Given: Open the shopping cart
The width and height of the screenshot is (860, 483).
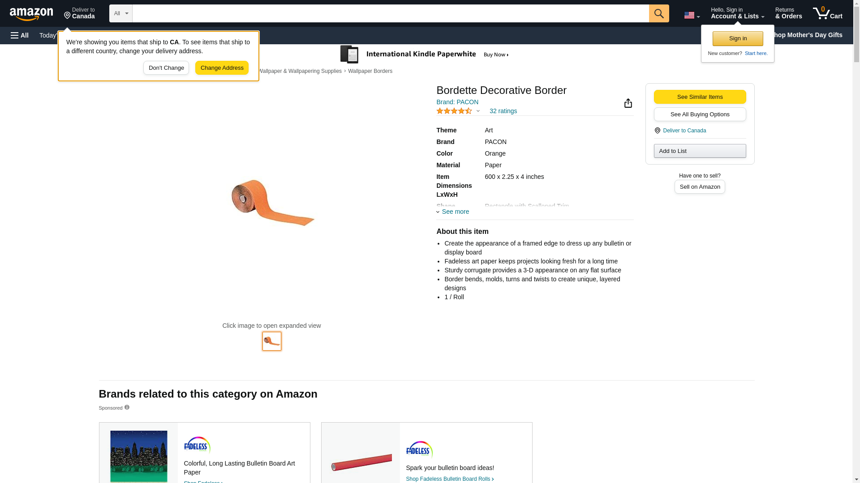Looking at the screenshot, I should coord(827,13).
